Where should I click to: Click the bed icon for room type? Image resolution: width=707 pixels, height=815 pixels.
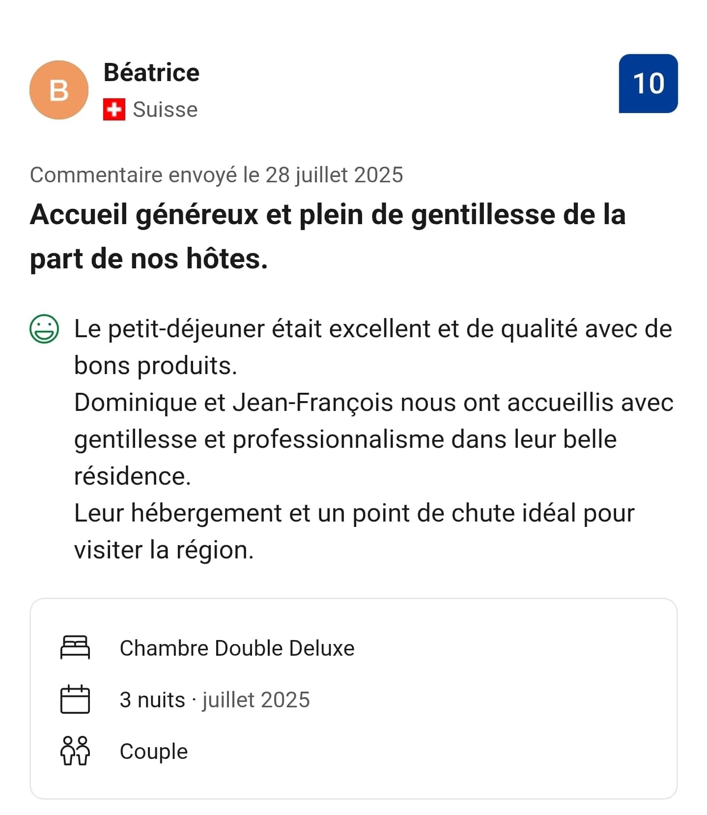[75, 647]
